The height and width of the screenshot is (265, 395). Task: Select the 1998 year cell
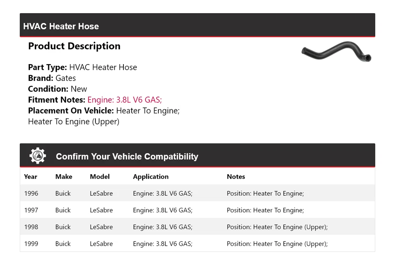[31, 227]
